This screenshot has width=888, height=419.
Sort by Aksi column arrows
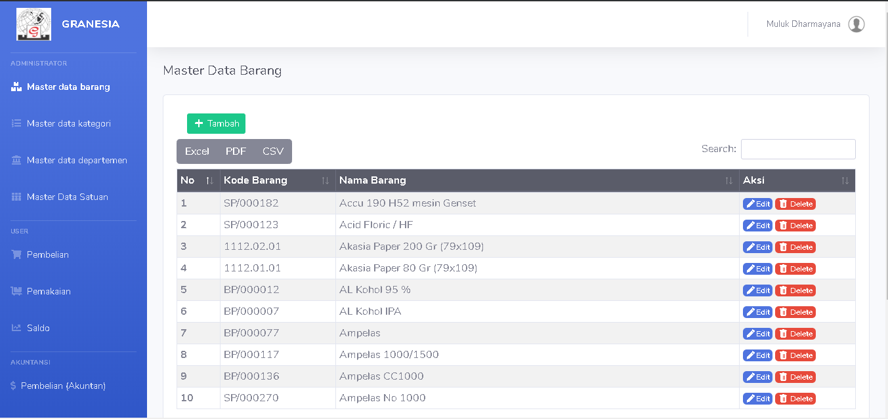(845, 180)
